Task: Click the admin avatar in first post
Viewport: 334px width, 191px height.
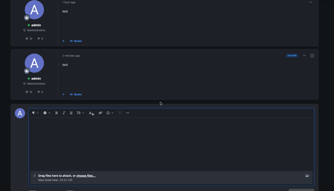Action: pyautogui.click(x=34, y=10)
